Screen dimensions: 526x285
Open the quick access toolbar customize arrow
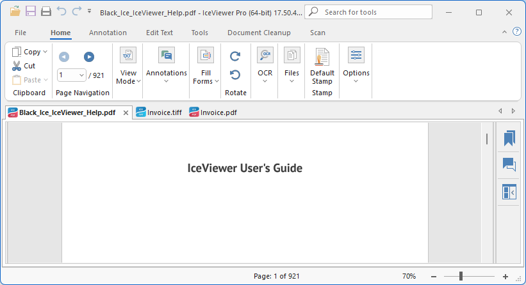(89, 12)
